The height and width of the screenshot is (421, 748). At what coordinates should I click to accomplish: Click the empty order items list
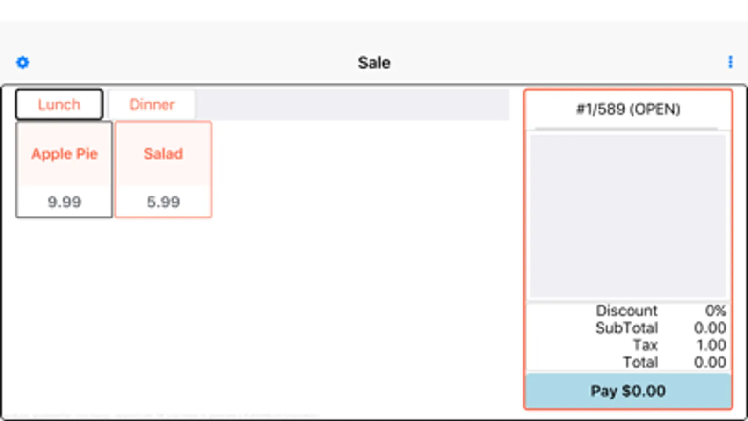[628, 215]
